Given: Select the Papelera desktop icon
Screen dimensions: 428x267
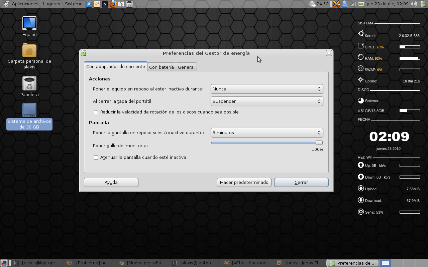Looking at the screenshot, I should pos(29,87).
